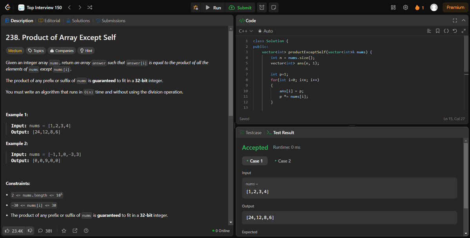The image size is (470, 238).
Task: Click the Code panel header label
Action: tap(248, 20)
